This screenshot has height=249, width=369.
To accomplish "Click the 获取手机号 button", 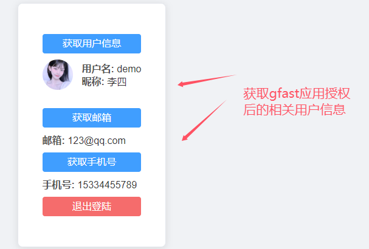I will pyautogui.click(x=92, y=162).
